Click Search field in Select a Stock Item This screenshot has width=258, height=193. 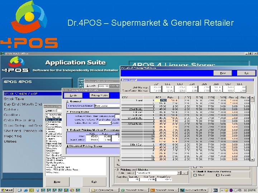[104, 86]
